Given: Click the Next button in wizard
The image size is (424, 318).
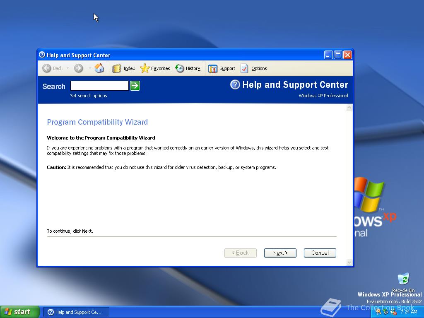Looking at the screenshot, I should [x=280, y=253].
